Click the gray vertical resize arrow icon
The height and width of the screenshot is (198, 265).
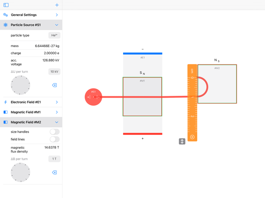[x=182, y=141]
